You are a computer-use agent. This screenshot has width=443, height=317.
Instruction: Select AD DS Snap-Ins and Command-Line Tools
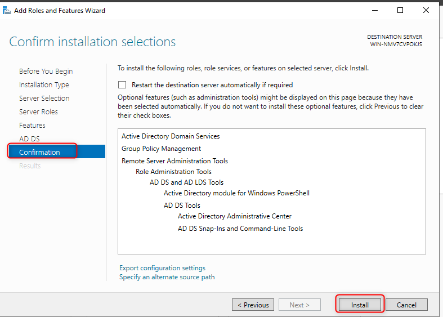(x=240, y=229)
